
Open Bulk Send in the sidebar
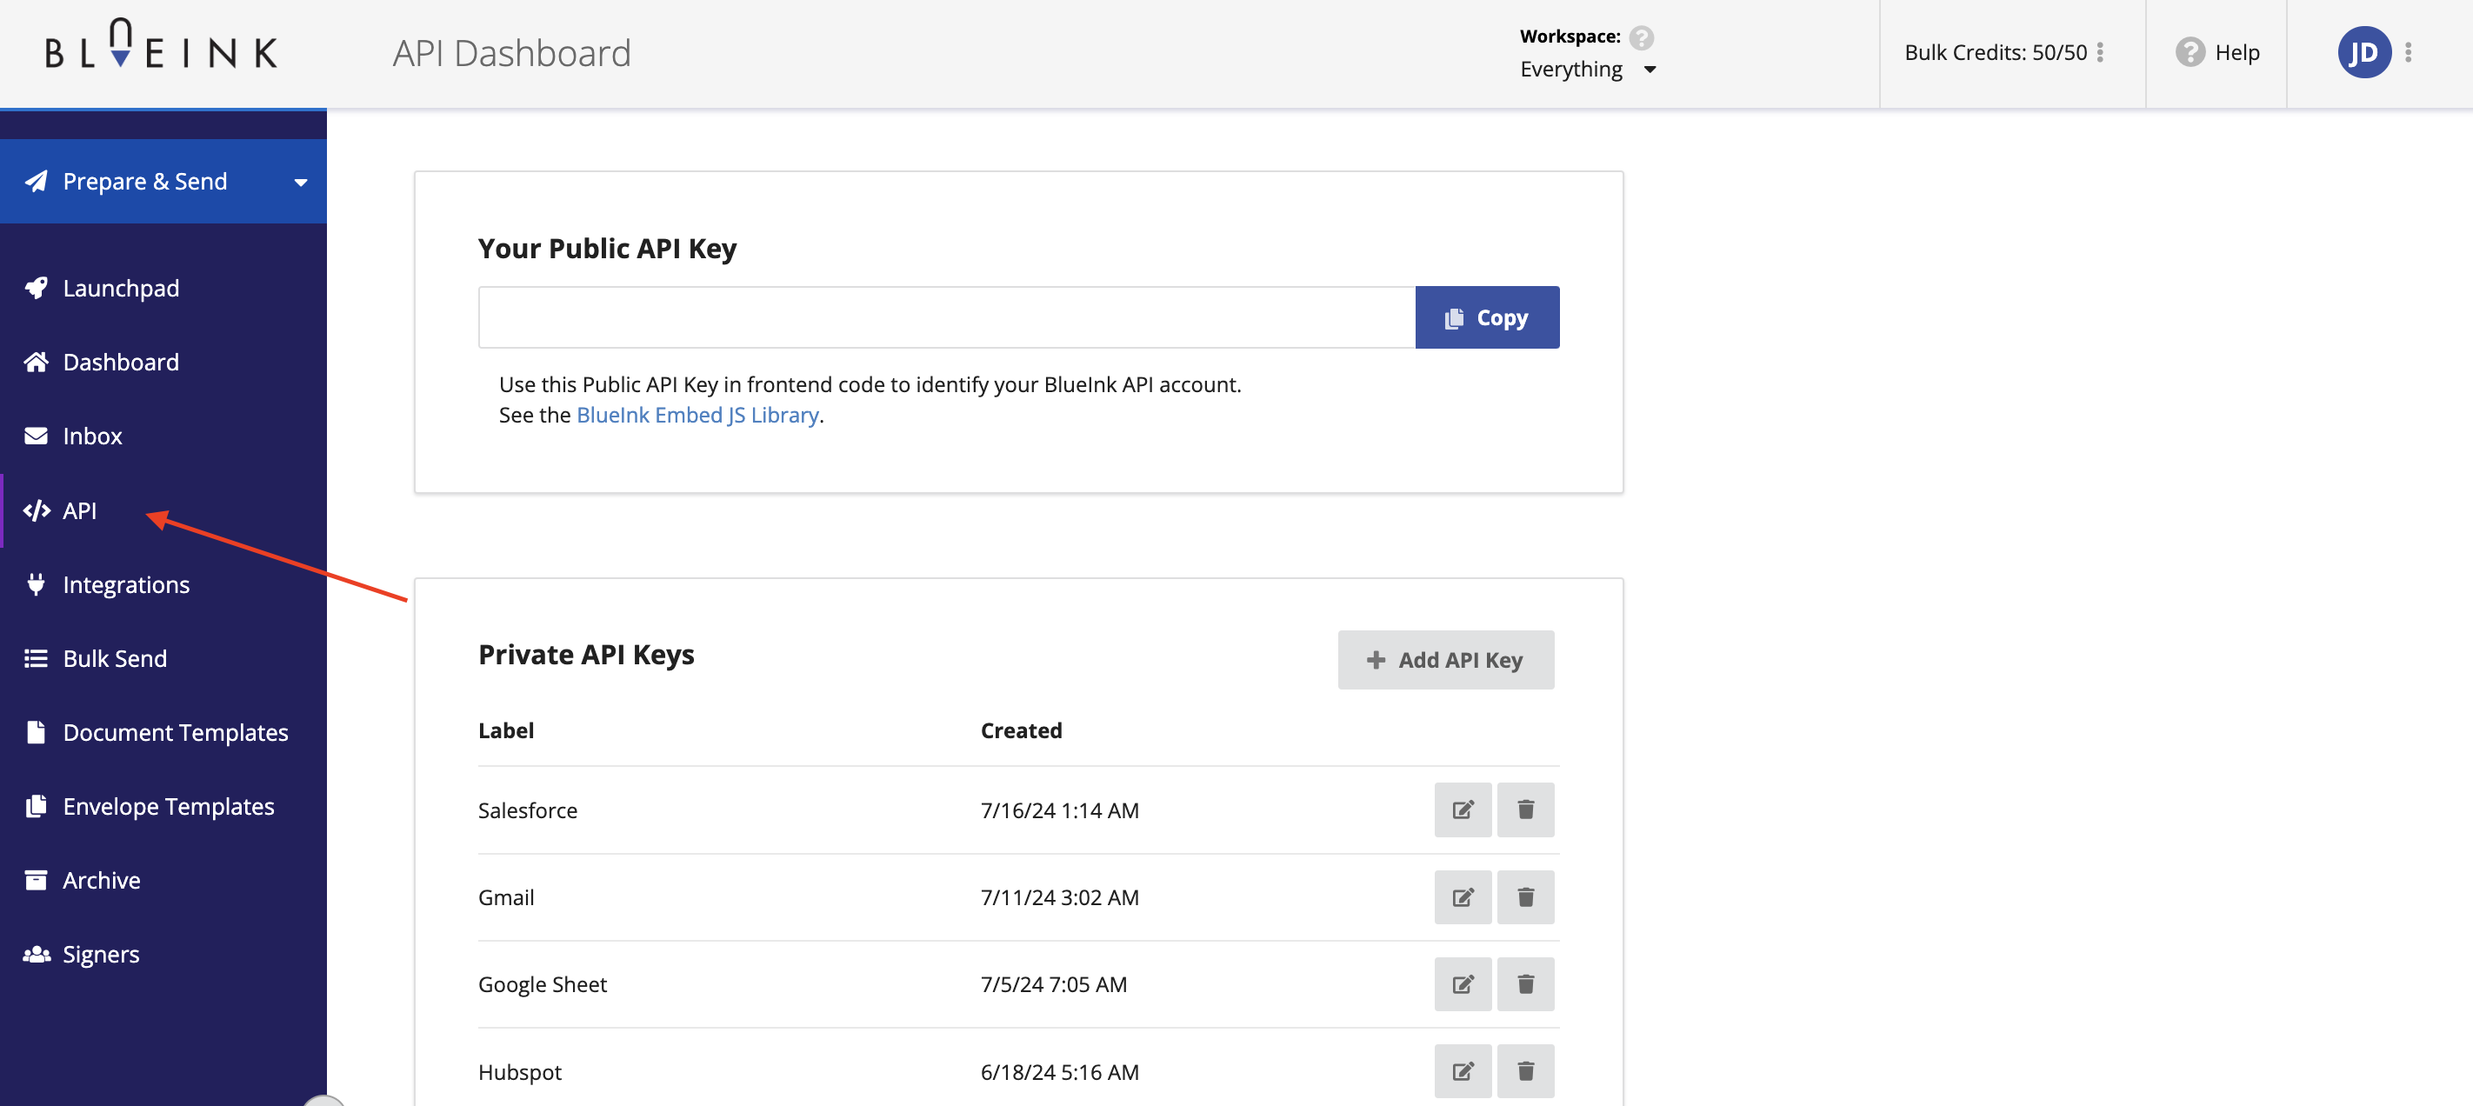tap(163, 658)
